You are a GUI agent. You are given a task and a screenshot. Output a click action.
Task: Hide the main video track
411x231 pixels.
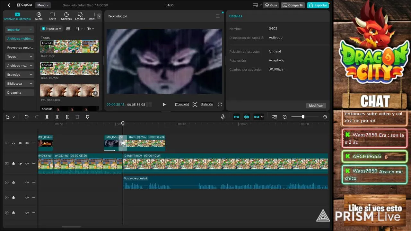pyautogui.click(x=20, y=164)
